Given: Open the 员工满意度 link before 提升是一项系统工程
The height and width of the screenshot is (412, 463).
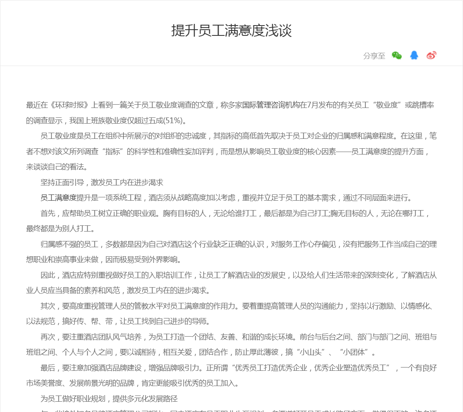Looking at the screenshot, I should (x=58, y=197).
